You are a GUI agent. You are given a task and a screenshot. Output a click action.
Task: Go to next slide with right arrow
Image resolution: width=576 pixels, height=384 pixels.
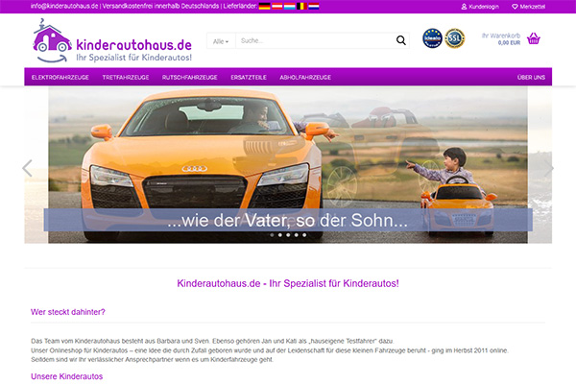pyautogui.click(x=549, y=168)
